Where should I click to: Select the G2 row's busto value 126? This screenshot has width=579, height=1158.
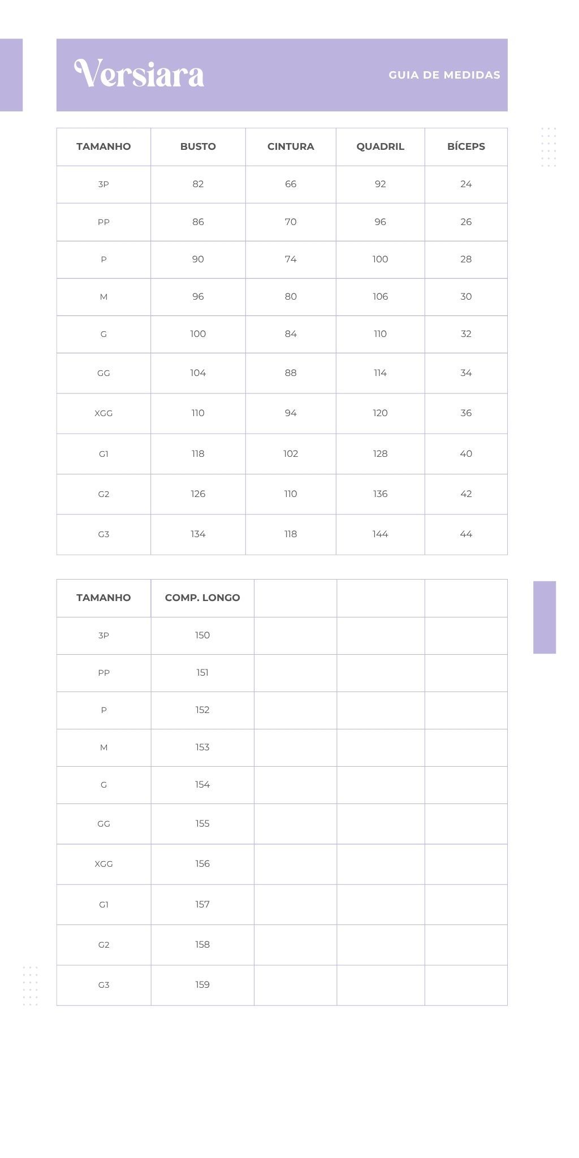(x=198, y=494)
